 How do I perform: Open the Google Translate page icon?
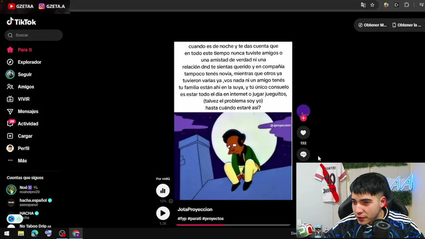click(x=363, y=5)
